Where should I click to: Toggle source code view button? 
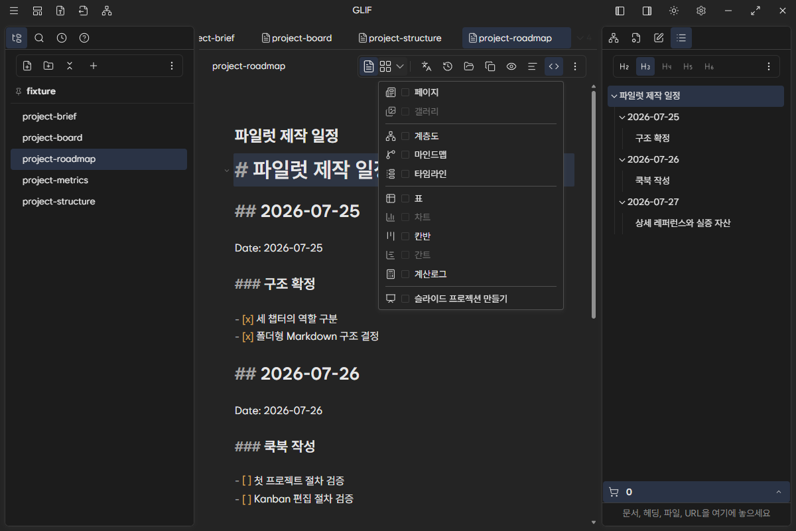553,66
